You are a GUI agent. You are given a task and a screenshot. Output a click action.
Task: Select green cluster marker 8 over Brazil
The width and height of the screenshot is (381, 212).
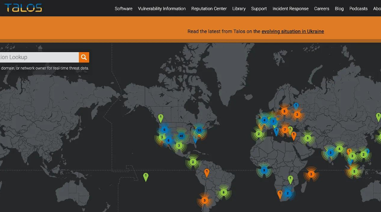[224, 192]
